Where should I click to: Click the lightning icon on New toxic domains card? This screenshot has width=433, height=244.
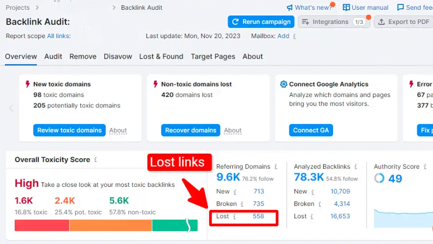(x=27, y=84)
